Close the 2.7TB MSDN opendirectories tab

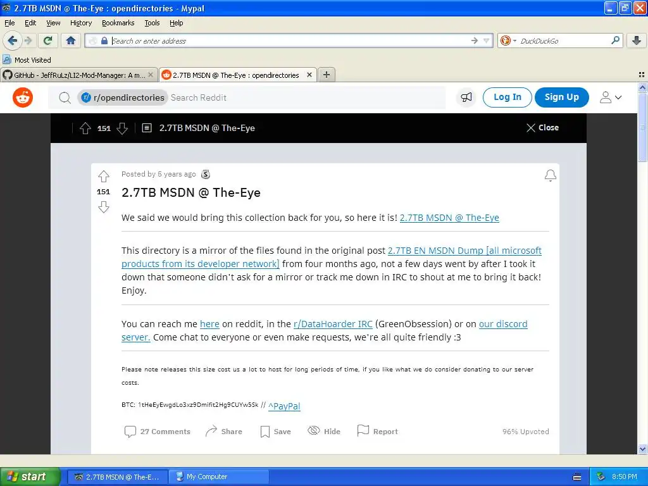[x=309, y=75]
